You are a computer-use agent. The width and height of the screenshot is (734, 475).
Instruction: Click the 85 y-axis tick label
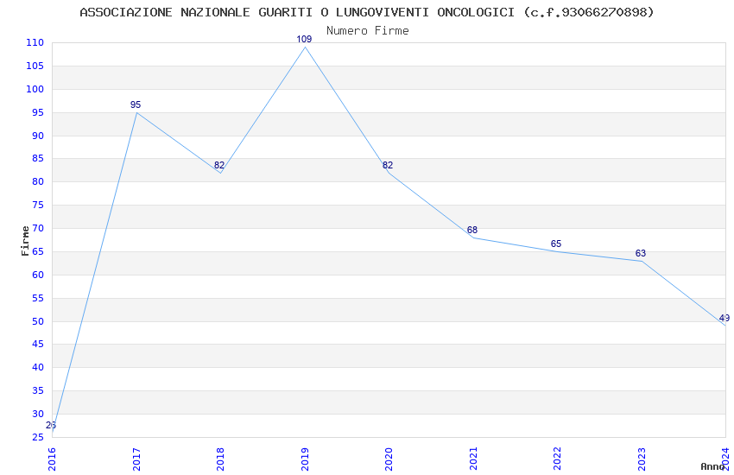click(x=37, y=158)
